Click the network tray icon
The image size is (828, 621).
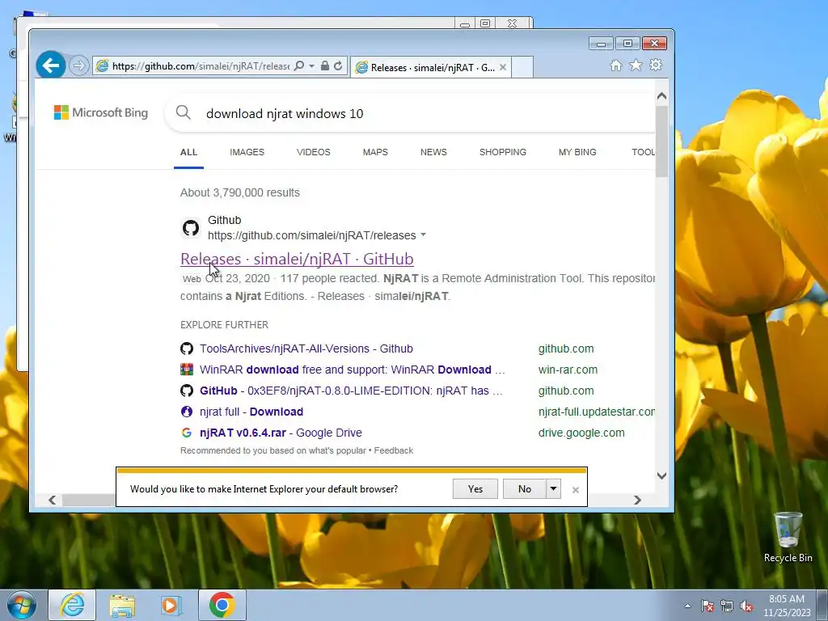pyautogui.click(x=727, y=606)
